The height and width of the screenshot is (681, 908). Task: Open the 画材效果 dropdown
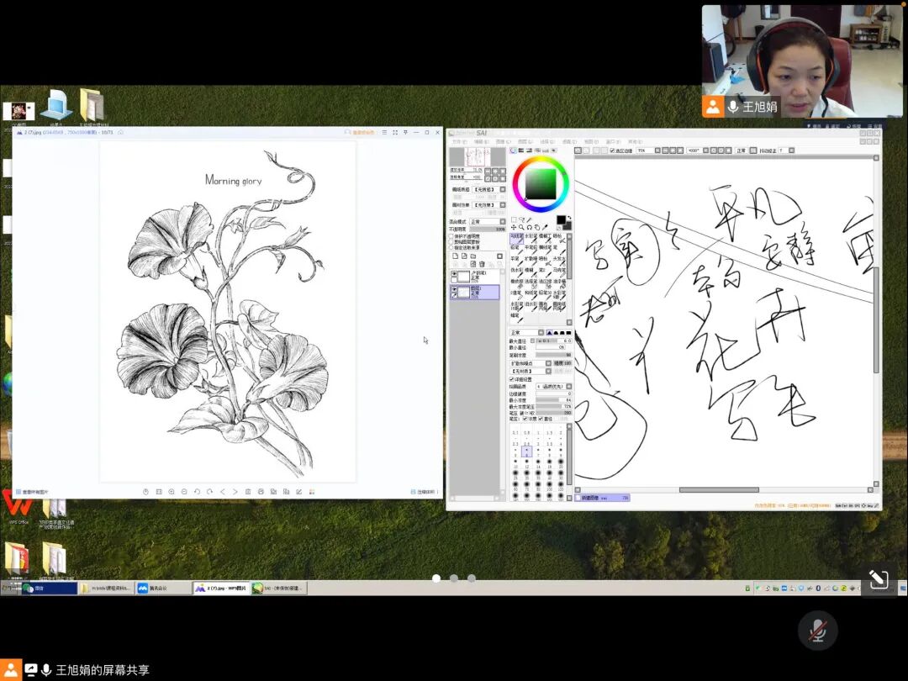tap(489, 205)
